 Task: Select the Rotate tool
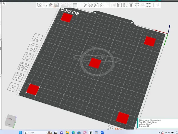coord(90,5)
